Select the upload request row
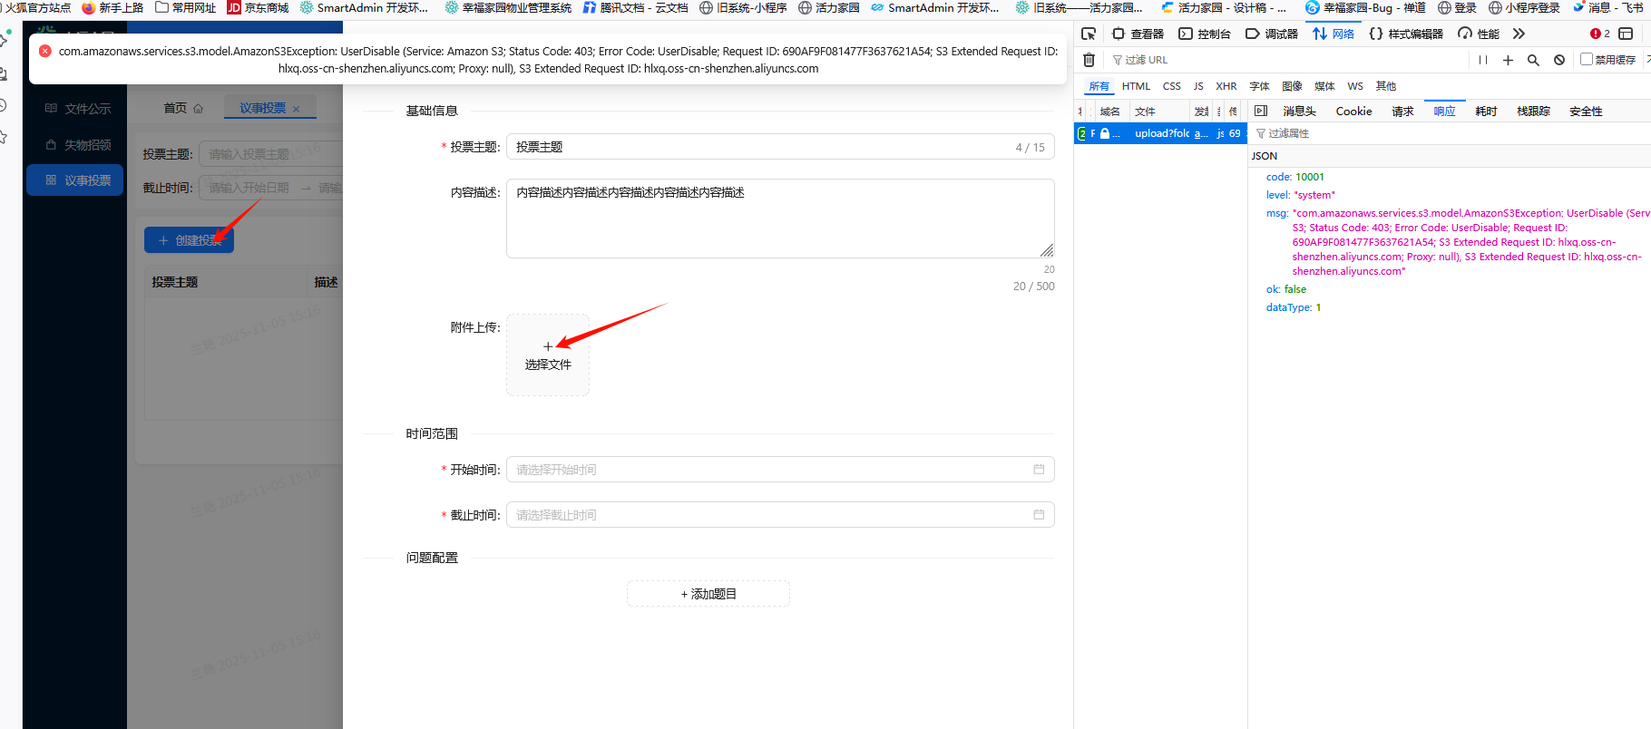The width and height of the screenshot is (1651, 729). pos(1161,133)
